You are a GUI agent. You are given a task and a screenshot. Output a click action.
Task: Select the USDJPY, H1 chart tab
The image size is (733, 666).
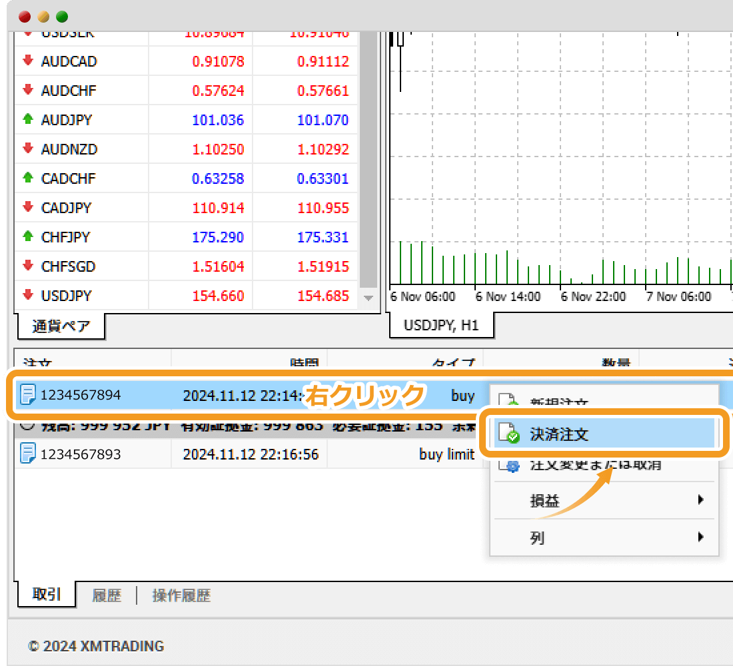tap(441, 325)
